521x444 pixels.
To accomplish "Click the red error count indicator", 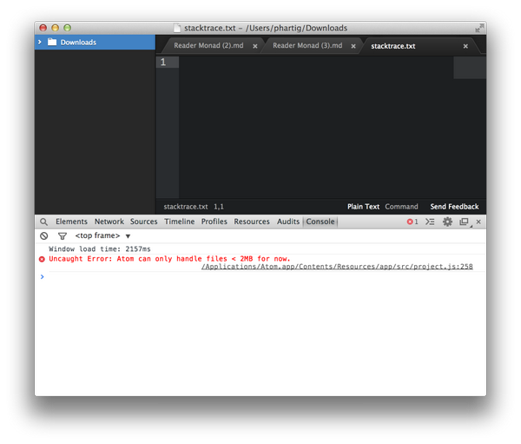I will coord(412,222).
